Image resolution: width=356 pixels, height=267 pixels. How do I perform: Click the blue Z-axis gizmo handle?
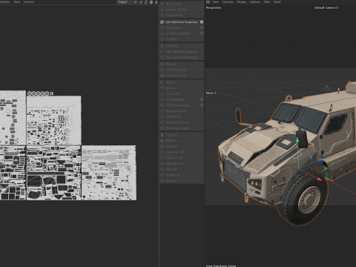(x=321, y=160)
